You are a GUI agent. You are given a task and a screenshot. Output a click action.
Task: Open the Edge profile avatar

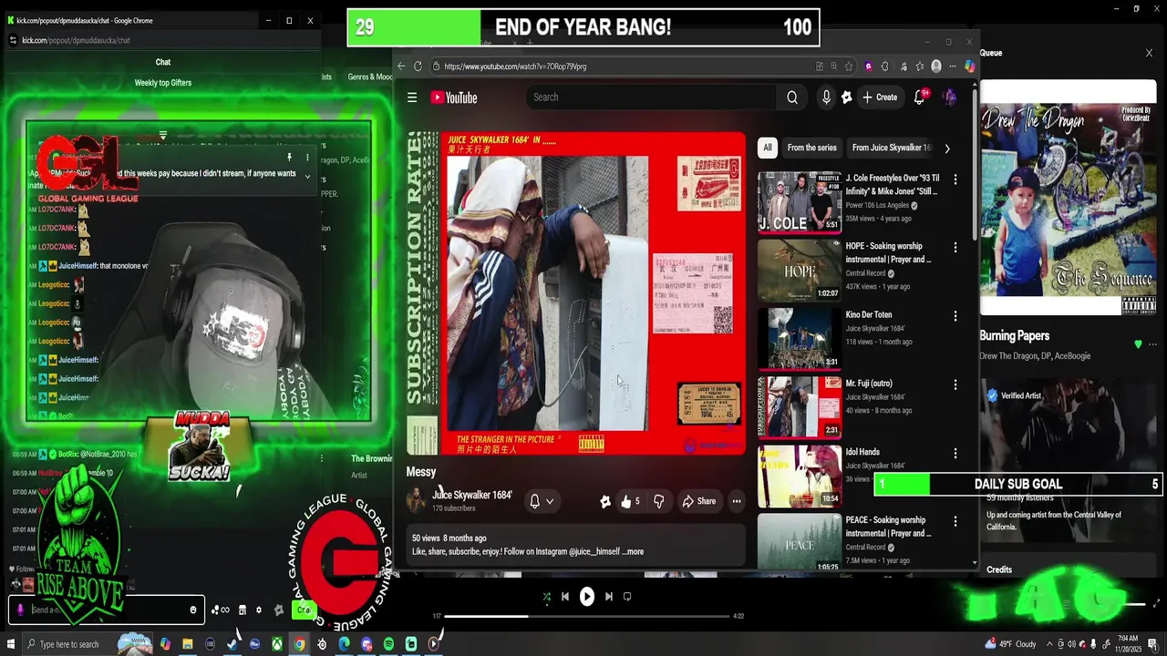(x=935, y=67)
